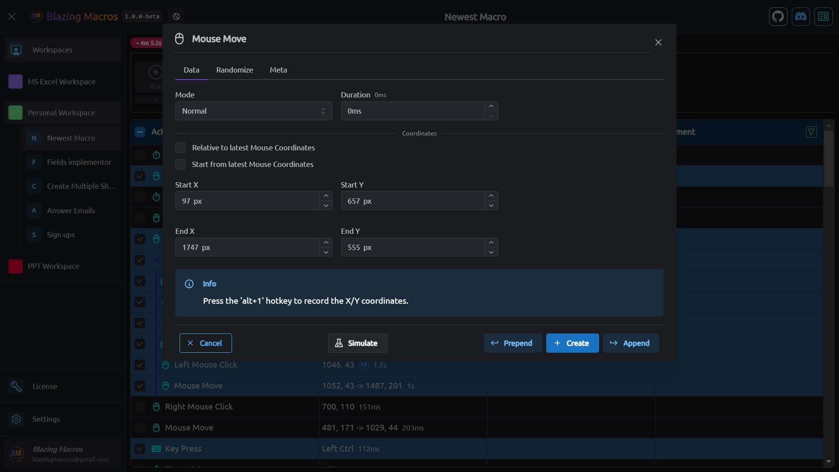Viewport: 839px width, 472px height.
Task: Switch to the Randomize tab
Action: [235, 70]
